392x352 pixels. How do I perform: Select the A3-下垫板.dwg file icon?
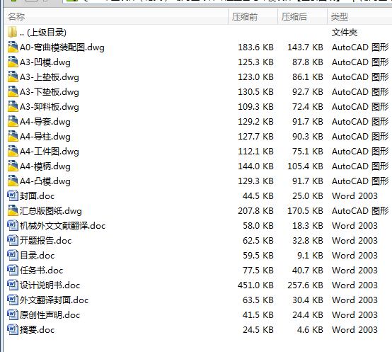tap(13, 92)
